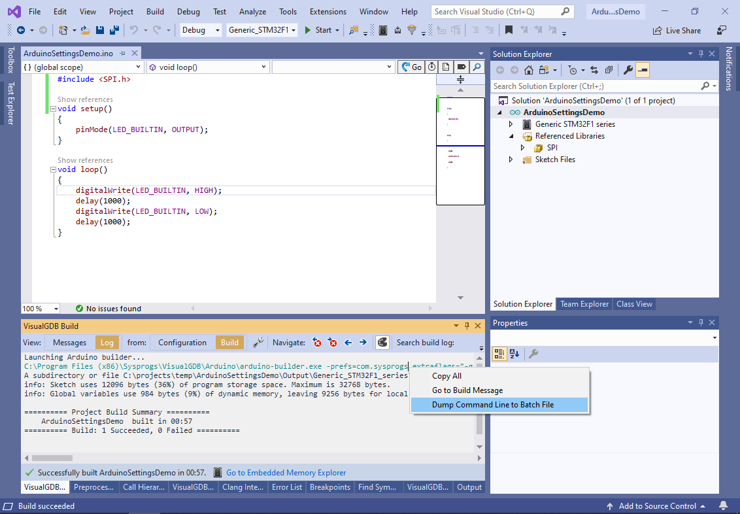740x514 pixels.
Task: Click the Show references link above setup()
Action: (x=85, y=99)
